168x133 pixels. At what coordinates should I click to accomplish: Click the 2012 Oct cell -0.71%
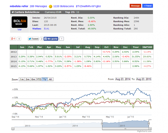coord(106,52)
